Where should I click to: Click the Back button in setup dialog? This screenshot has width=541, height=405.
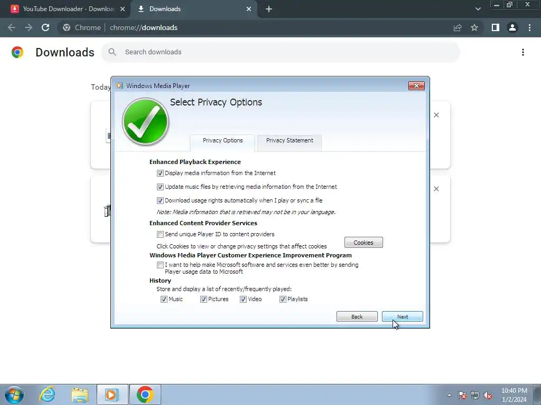(357, 316)
